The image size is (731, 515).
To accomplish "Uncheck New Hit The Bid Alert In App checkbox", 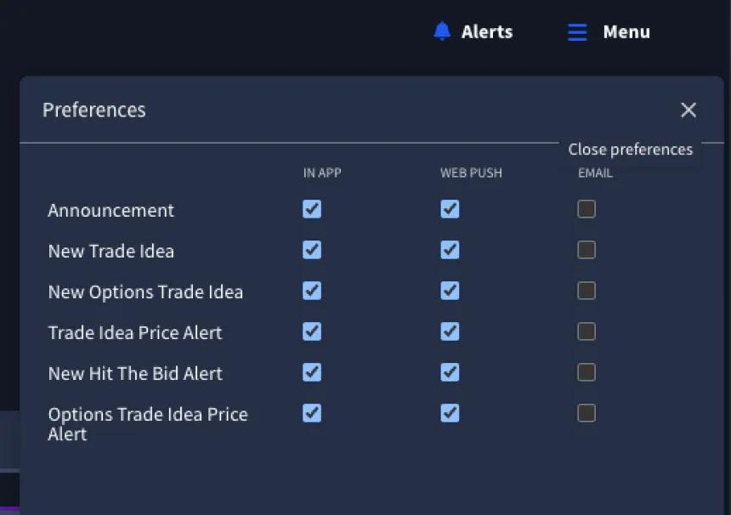I will click(312, 372).
